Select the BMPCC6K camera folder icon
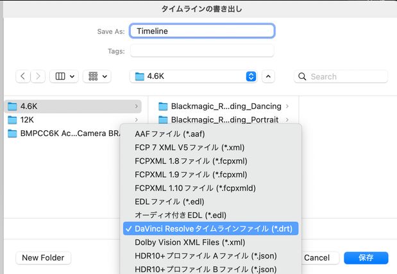This screenshot has height=274, width=397. tap(12, 133)
